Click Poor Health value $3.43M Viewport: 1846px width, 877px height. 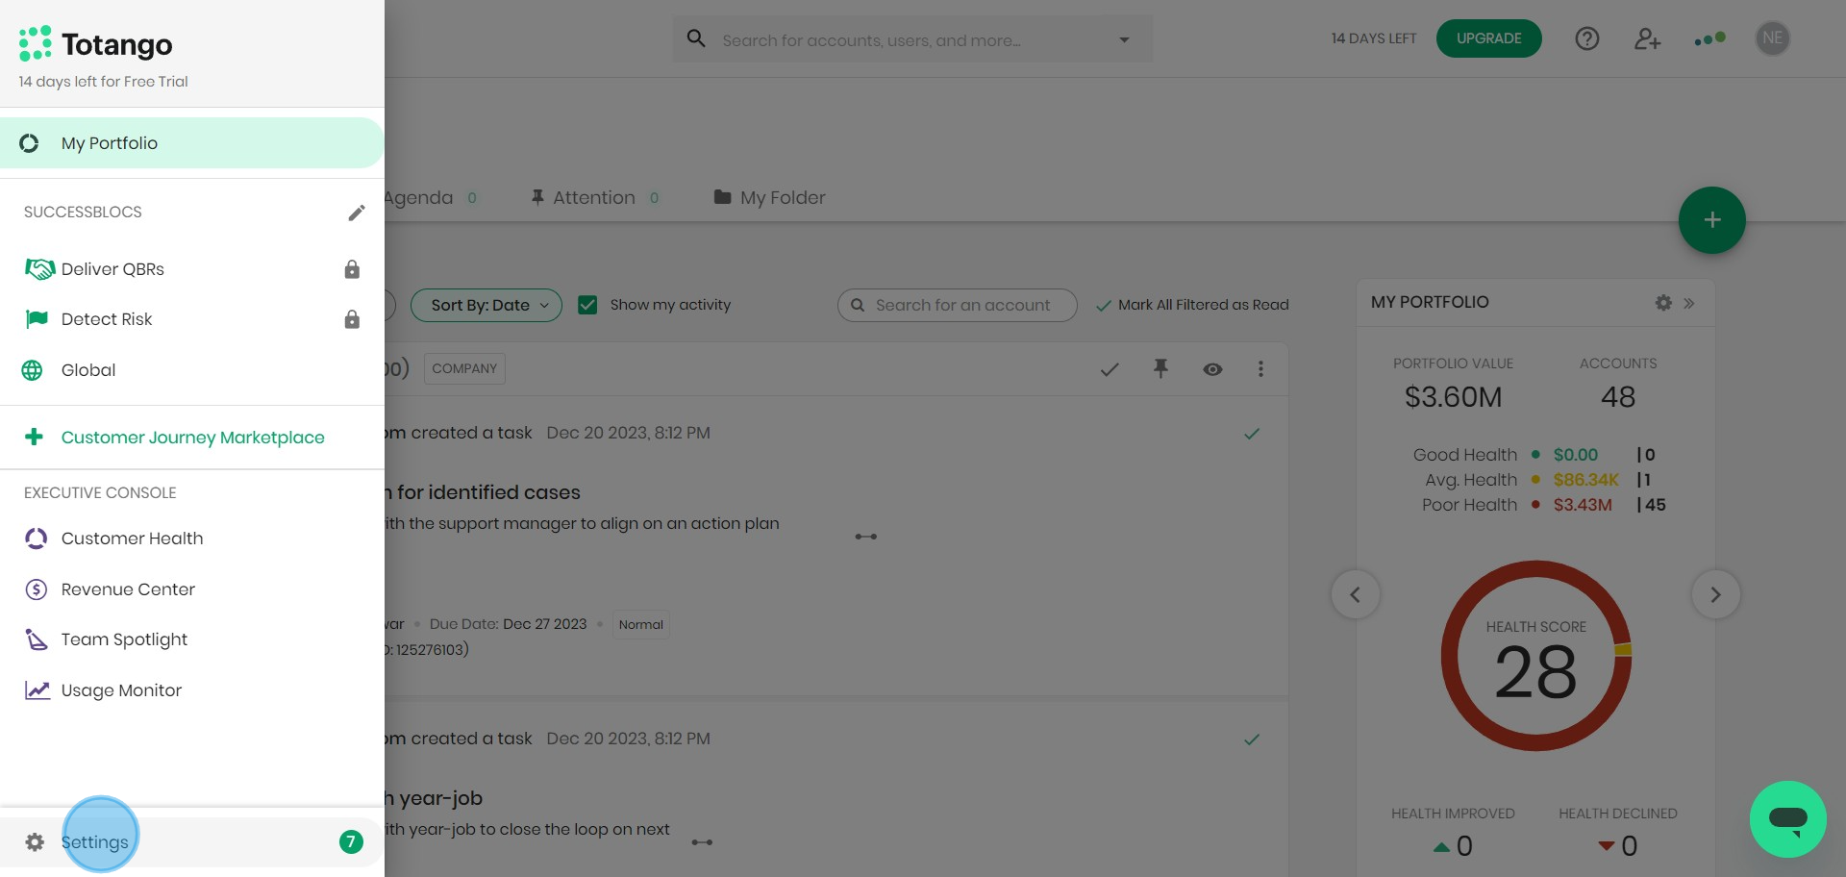(x=1583, y=505)
